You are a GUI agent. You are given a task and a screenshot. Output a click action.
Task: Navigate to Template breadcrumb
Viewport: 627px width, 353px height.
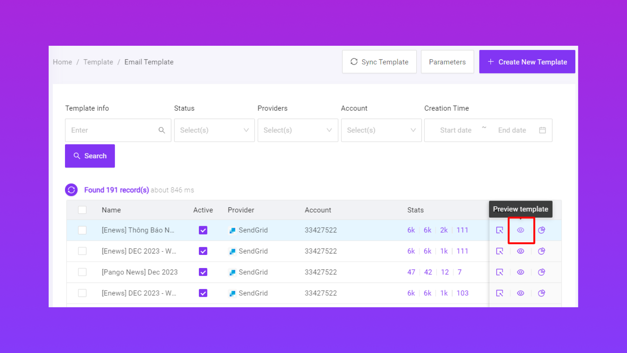pyautogui.click(x=98, y=62)
